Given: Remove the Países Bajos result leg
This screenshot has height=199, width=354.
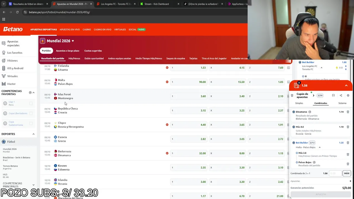Looking at the screenshot, I should coord(348,164).
